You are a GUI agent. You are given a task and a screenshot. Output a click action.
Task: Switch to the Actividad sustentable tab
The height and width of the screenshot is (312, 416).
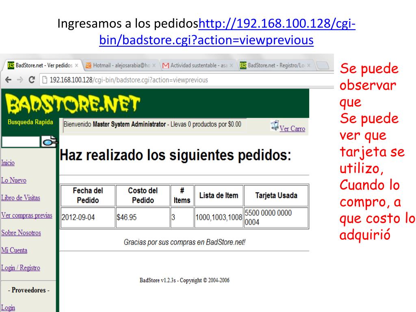point(199,65)
